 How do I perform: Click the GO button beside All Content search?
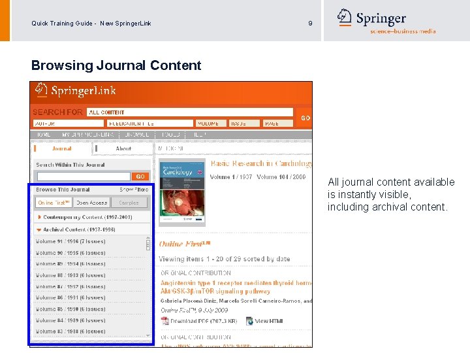point(305,118)
